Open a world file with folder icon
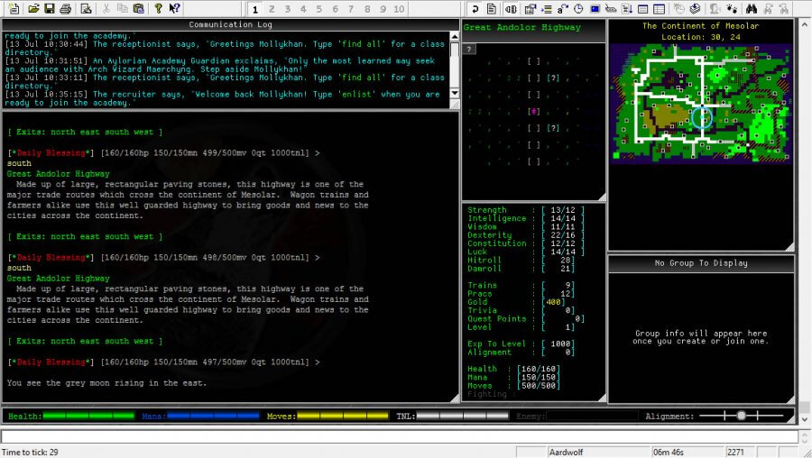 [x=33, y=8]
